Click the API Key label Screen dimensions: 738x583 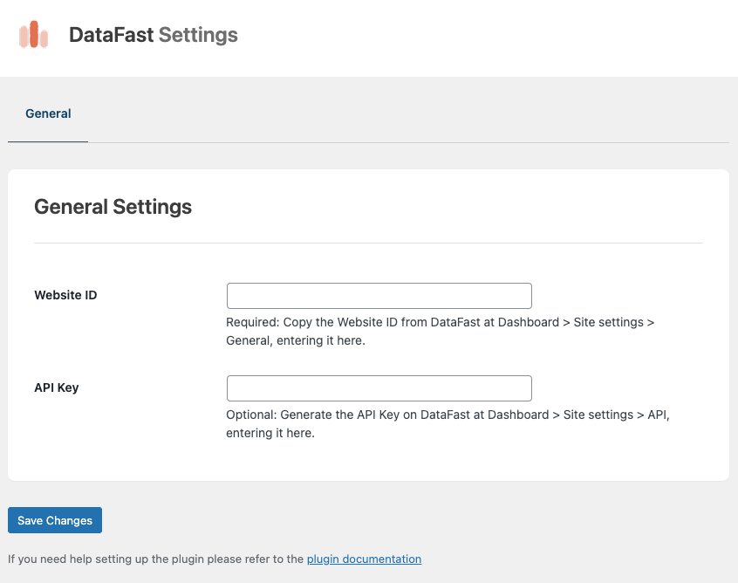point(57,388)
